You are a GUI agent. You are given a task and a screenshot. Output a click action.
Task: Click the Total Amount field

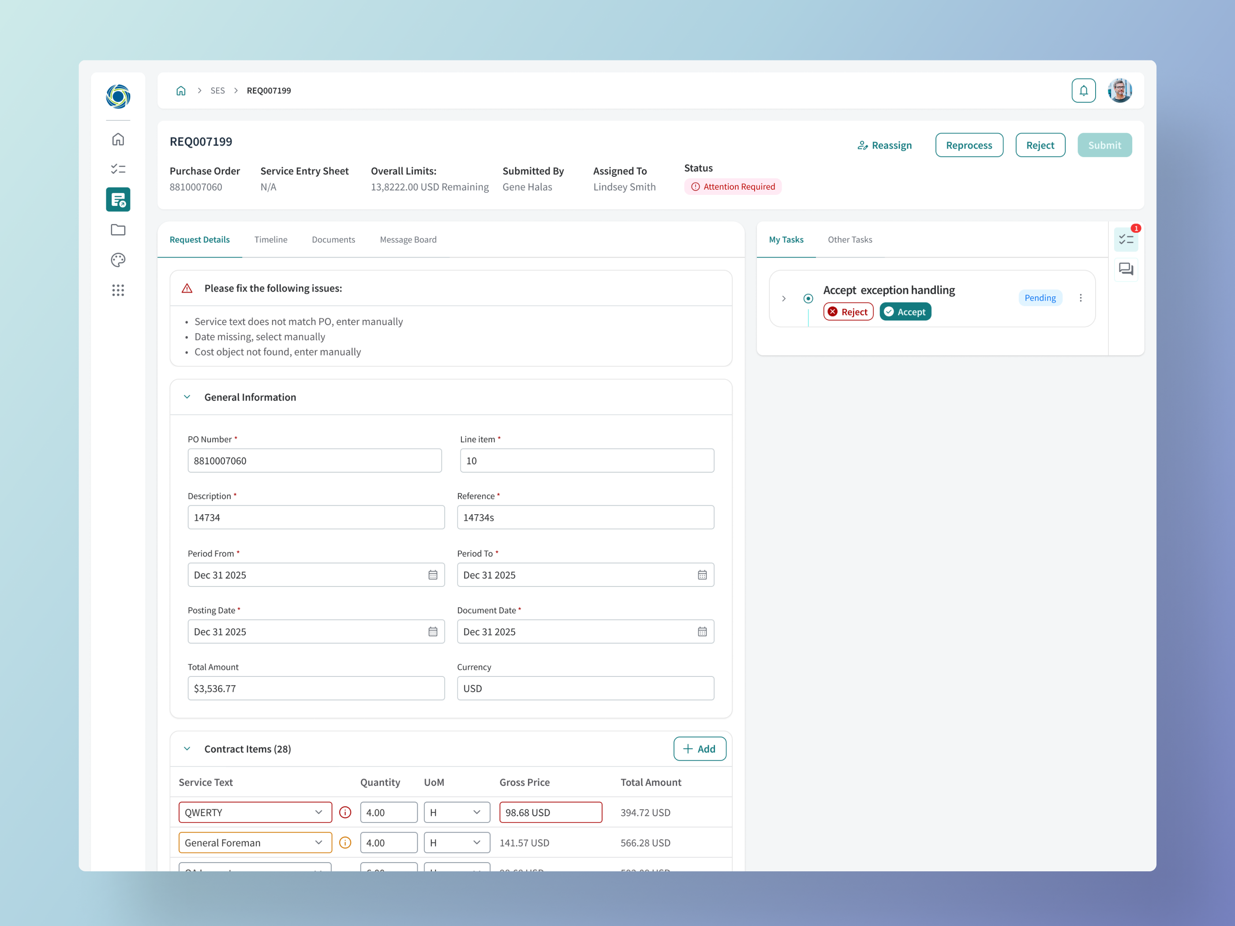click(316, 688)
